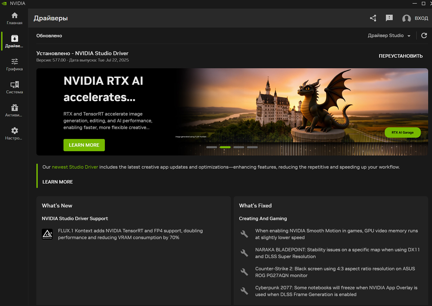
Task: Click the NVIDIA logo in the title bar
Action: point(4,3)
